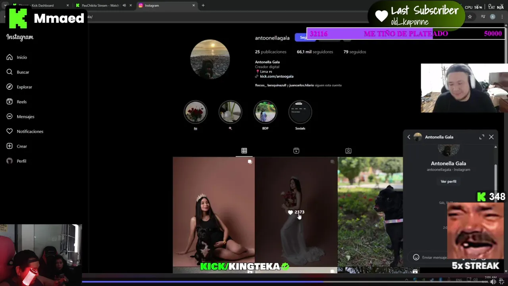Toggle the video volume speaker icon
The height and width of the screenshot is (286, 508).
coord(493,282)
